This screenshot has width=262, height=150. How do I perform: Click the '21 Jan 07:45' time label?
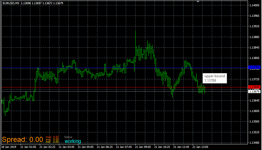point(124,147)
